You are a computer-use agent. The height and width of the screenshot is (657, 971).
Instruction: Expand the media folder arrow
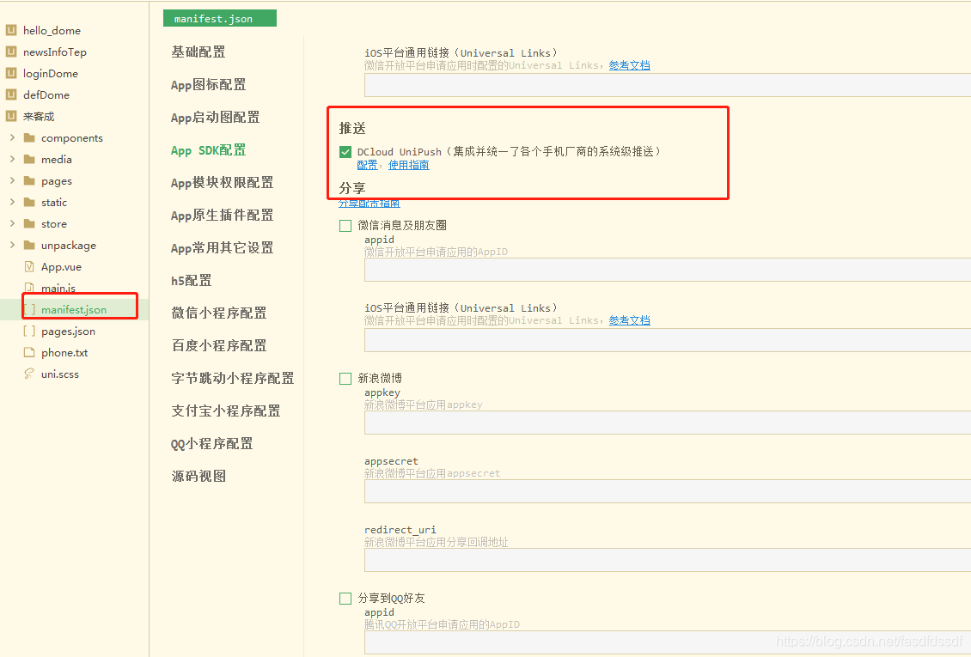click(12, 159)
